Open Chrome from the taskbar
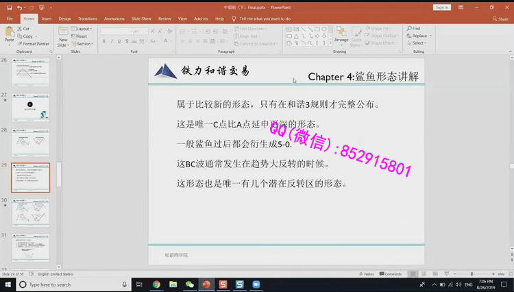Image resolution: width=514 pixels, height=292 pixels. click(156, 284)
